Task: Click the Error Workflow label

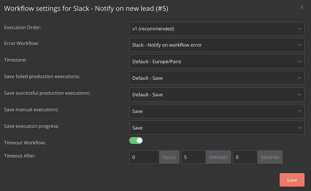Action: point(22,43)
